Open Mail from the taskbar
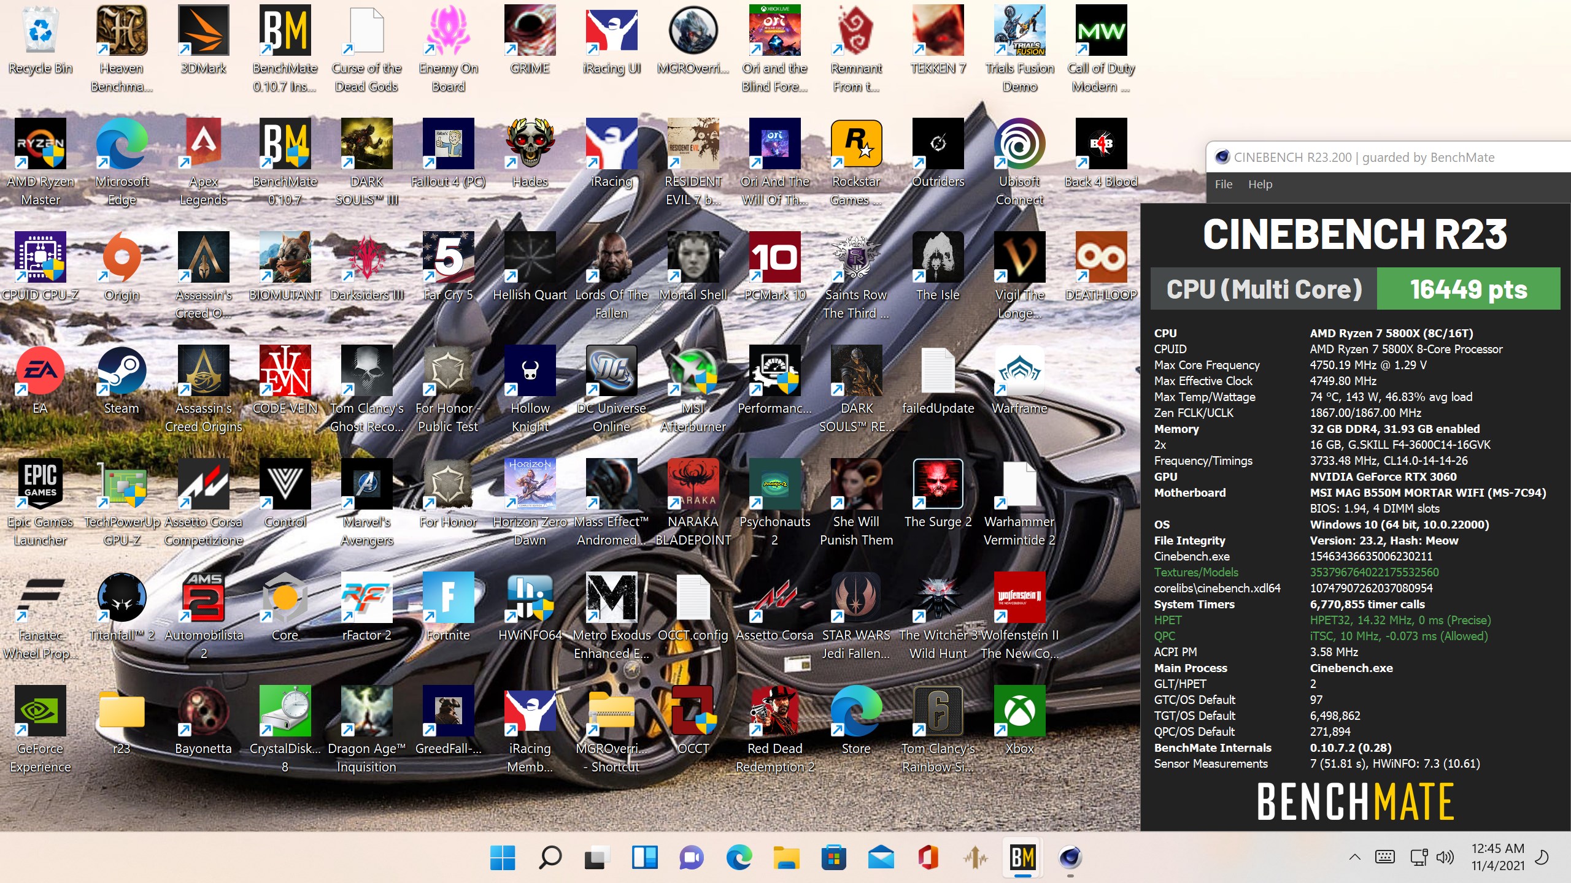The image size is (1571, 883). tap(881, 857)
